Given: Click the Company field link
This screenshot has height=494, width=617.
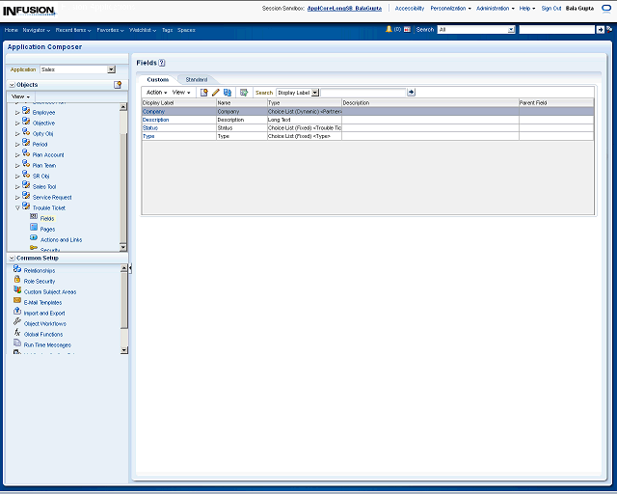Looking at the screenshot, I should coord(153,112).
